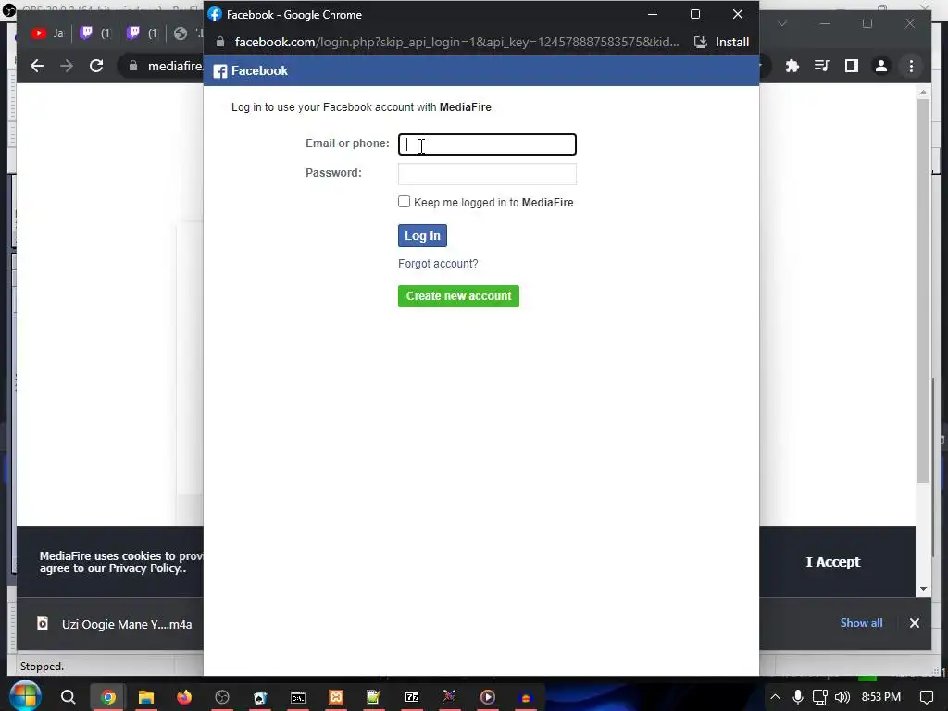Screen dimensions: 948x711
Task: Switch to the YouTube tab
Action: click(48, 33)
